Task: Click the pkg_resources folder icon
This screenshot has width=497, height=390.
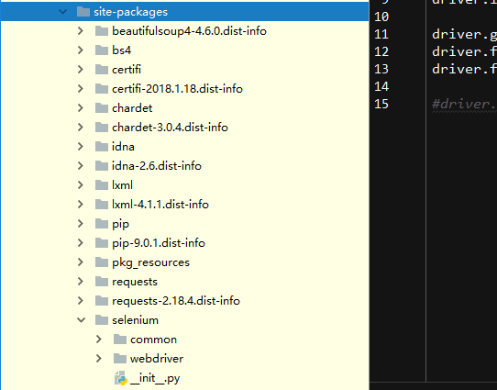Action: (102, 262)
